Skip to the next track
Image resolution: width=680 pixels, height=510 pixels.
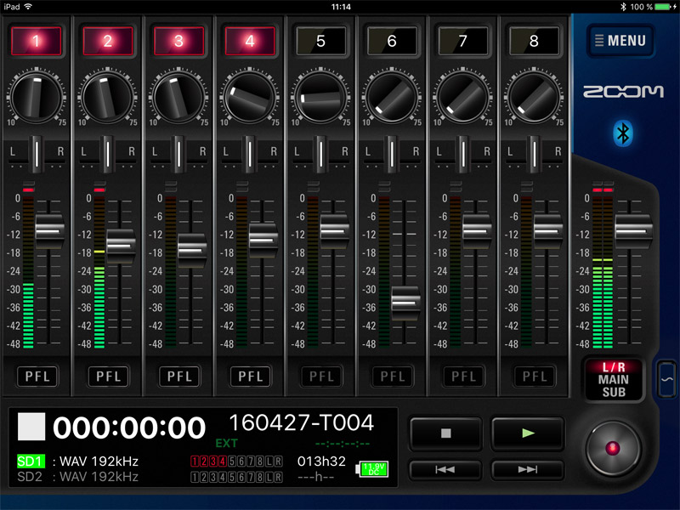[527, 469]
